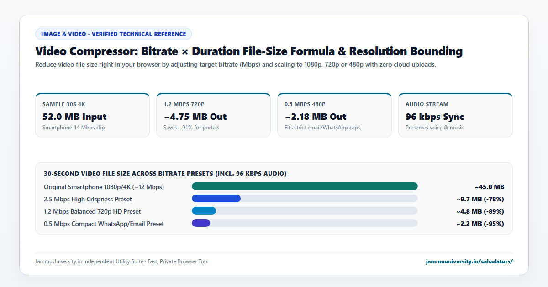Click the purple 0.5 Mbps Compact bar
Viewport: 548px width, 287px height.
pos(201,223)
